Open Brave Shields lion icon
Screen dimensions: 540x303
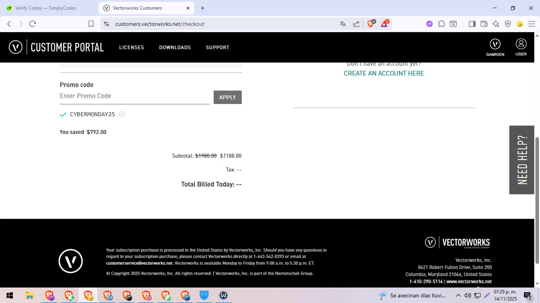(371, 24)
